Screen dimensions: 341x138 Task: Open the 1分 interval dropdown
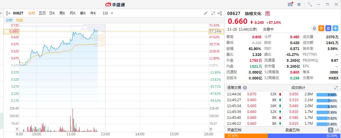coord(108,13)
